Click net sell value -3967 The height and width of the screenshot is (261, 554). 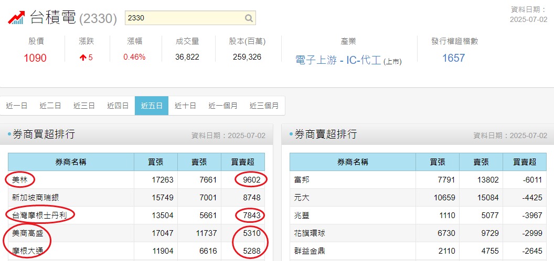[532, 215]
